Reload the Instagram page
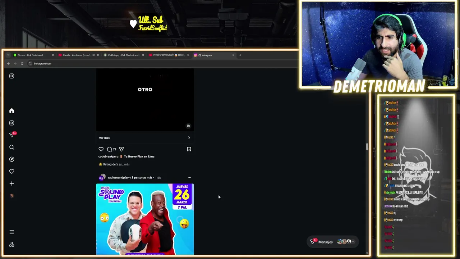Screen dimensions: 460x259 (x=22, y=64)
